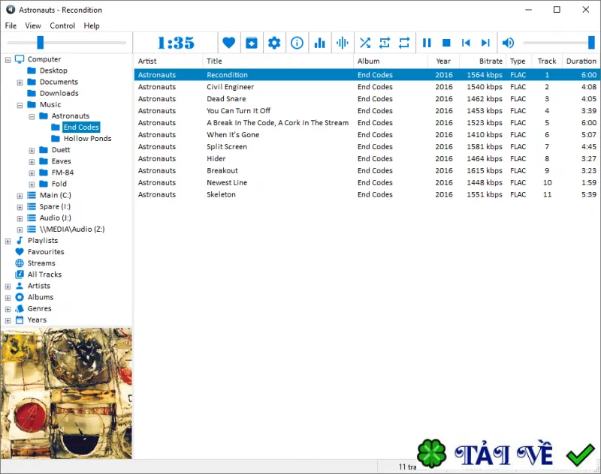Image resolution: width=601 pixels, height=474 pixels.
Task: Show track info via info icon
Action: 297,43
